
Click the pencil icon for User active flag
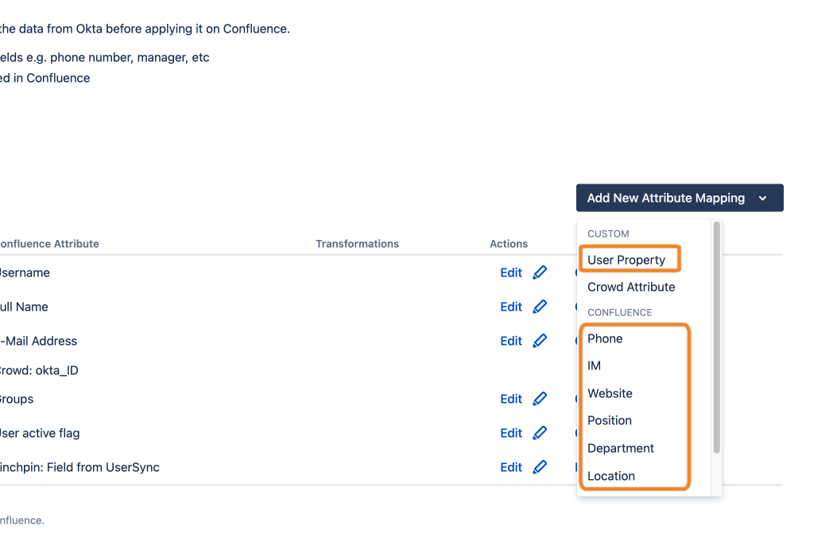click(x=540, y=433)
